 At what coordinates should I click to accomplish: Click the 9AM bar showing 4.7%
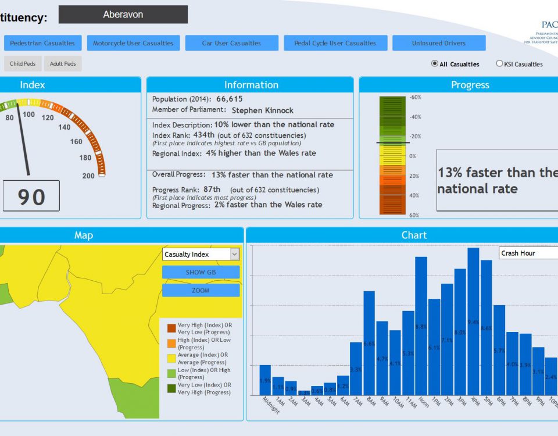click(382, 358)
